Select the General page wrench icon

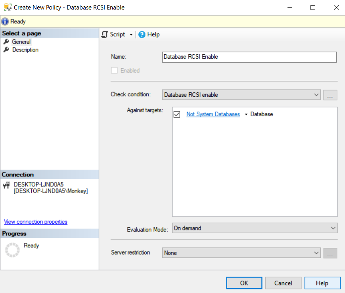point(6,41)
